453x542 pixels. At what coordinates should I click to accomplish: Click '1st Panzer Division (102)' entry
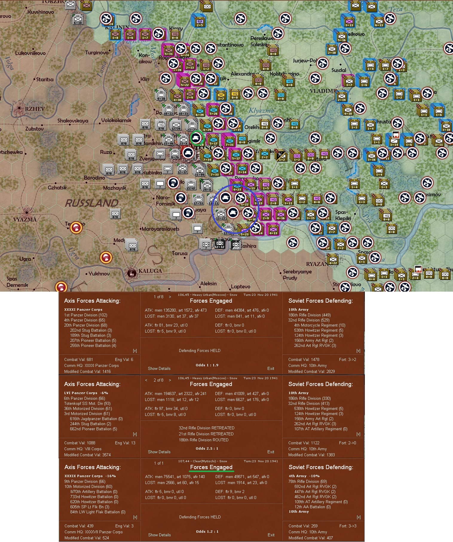(x=86, y=315)
